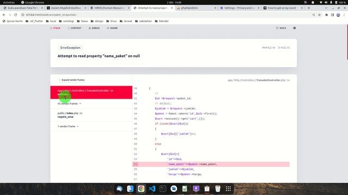The image size is (348, 195).
Task: Open the Chrome extensions puzzle icon
Action: click(x=326, y=15)
